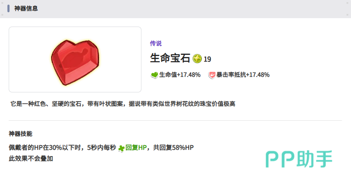This screenshot has width=351, height=181.
Task: Click the 生命宝石 artifact name
Action: pyautogui.click(x=170, y=58)
